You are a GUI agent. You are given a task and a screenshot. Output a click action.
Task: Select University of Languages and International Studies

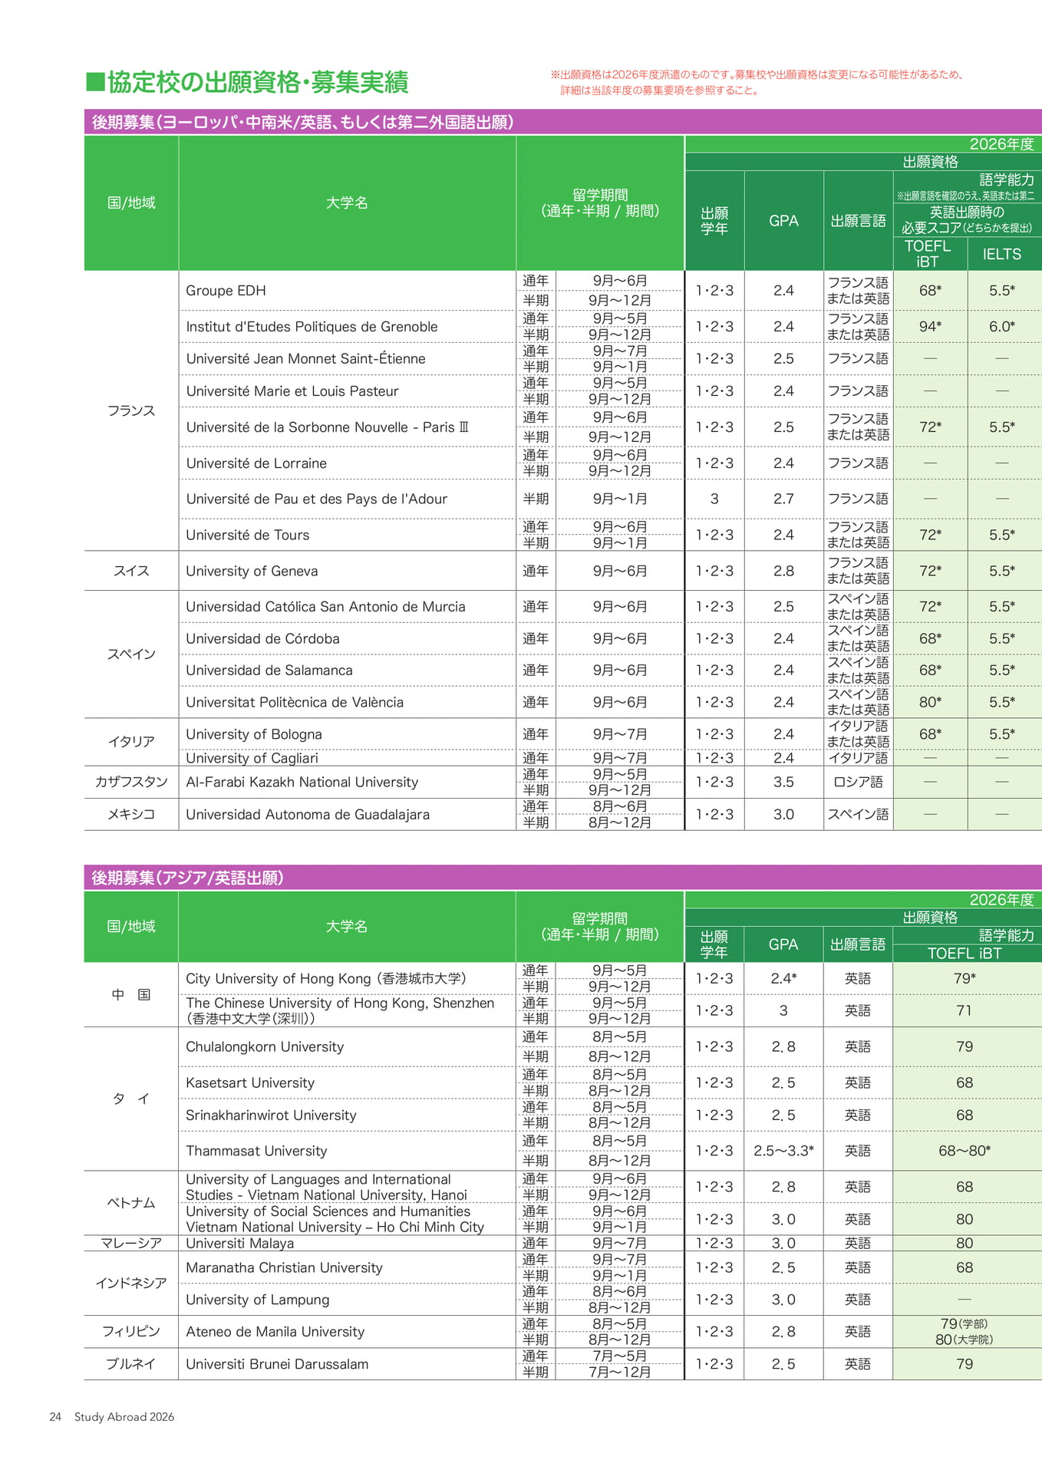tap(326, 1188)
